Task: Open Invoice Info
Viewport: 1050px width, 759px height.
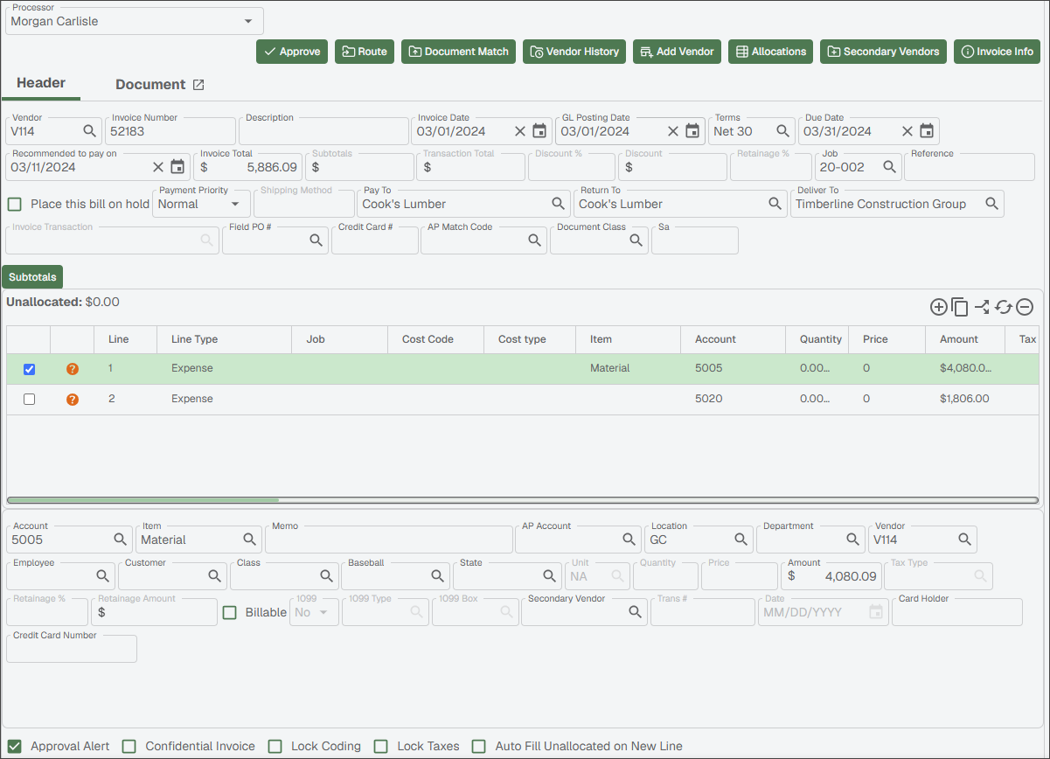Action: click(997, 52)
